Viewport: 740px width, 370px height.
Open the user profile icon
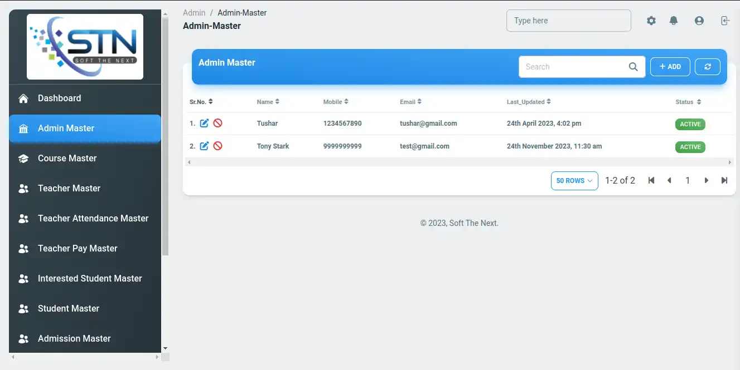699,21
